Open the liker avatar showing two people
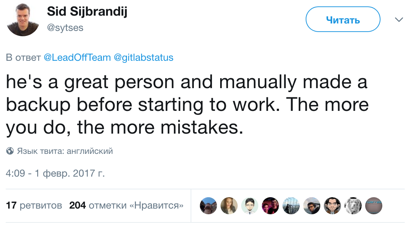This screenshot has height=226, width=409. [270, 206]
